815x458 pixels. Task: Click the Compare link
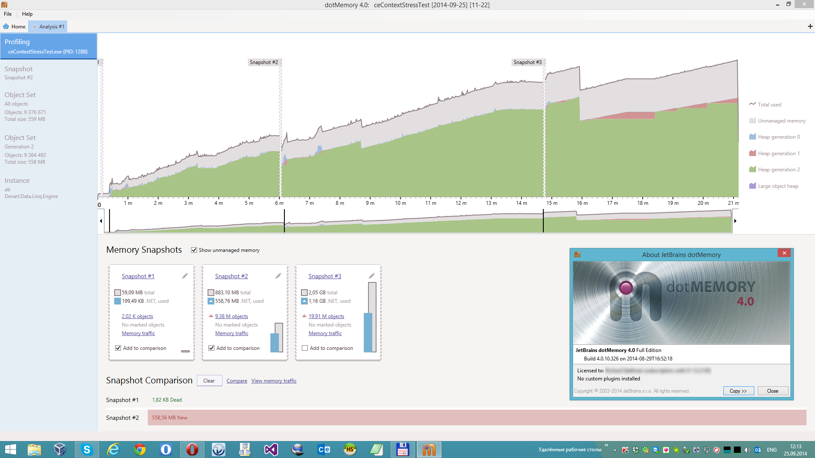(x=237, y=381)
